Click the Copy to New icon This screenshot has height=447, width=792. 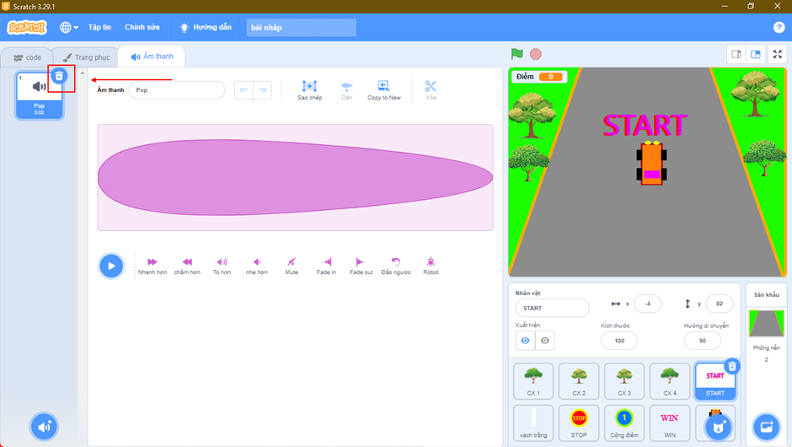tap(384, 90)
